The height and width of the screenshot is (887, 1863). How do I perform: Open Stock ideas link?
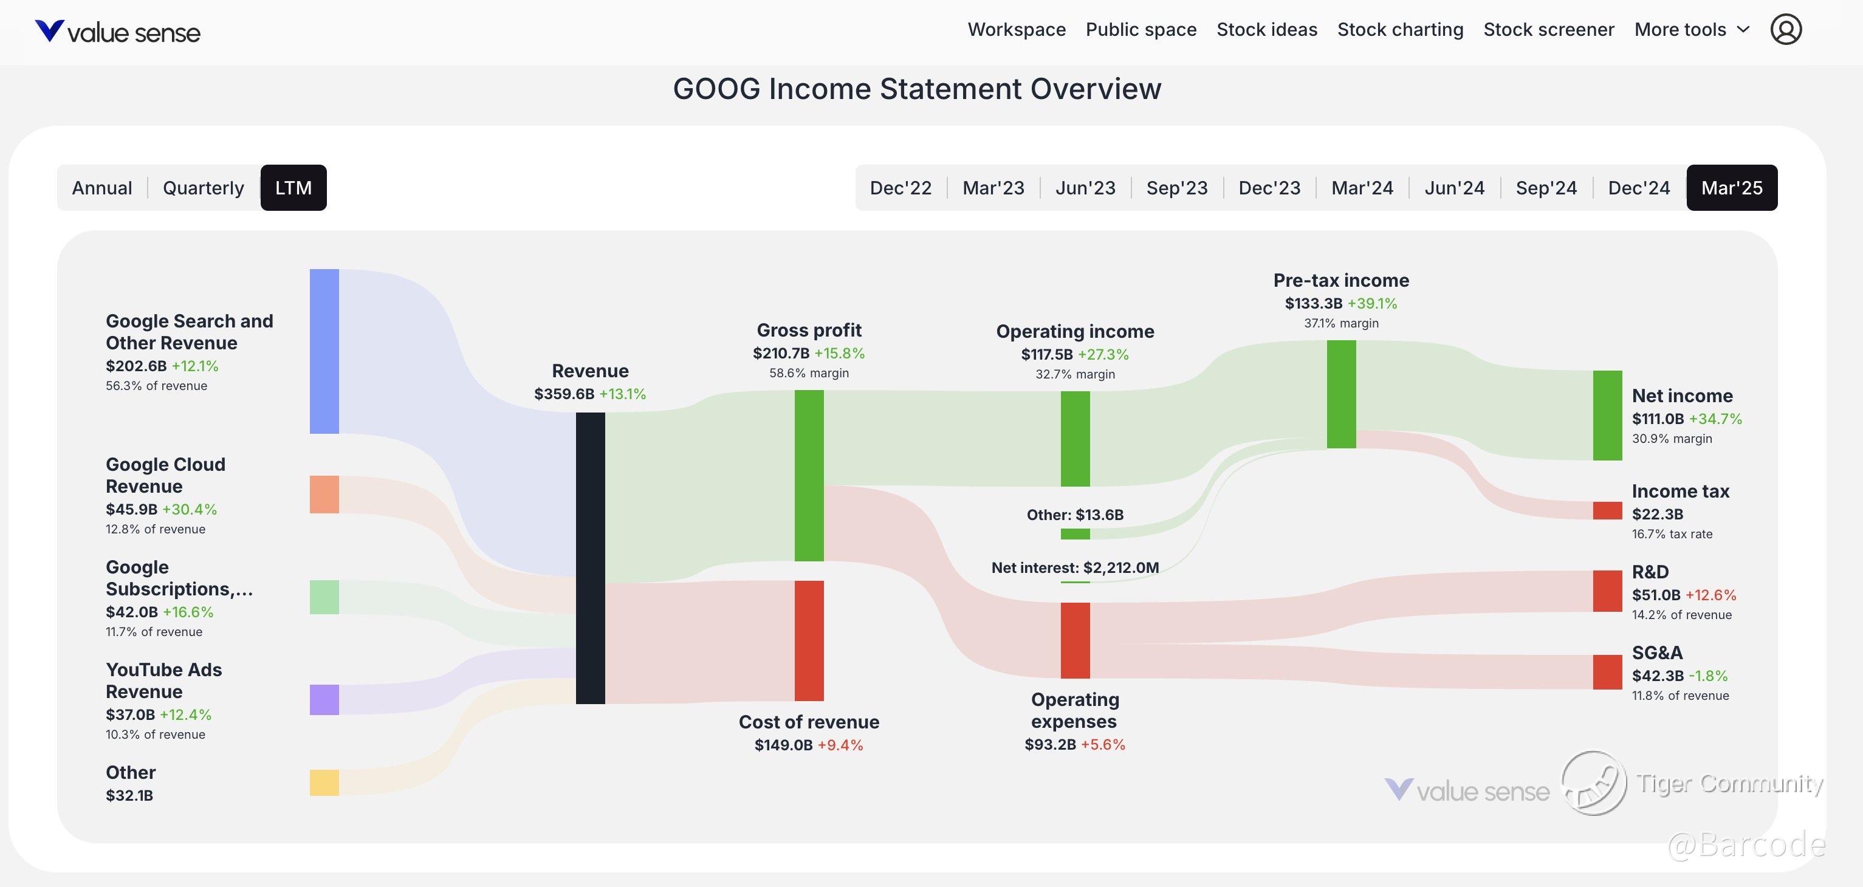(1266, 30)
